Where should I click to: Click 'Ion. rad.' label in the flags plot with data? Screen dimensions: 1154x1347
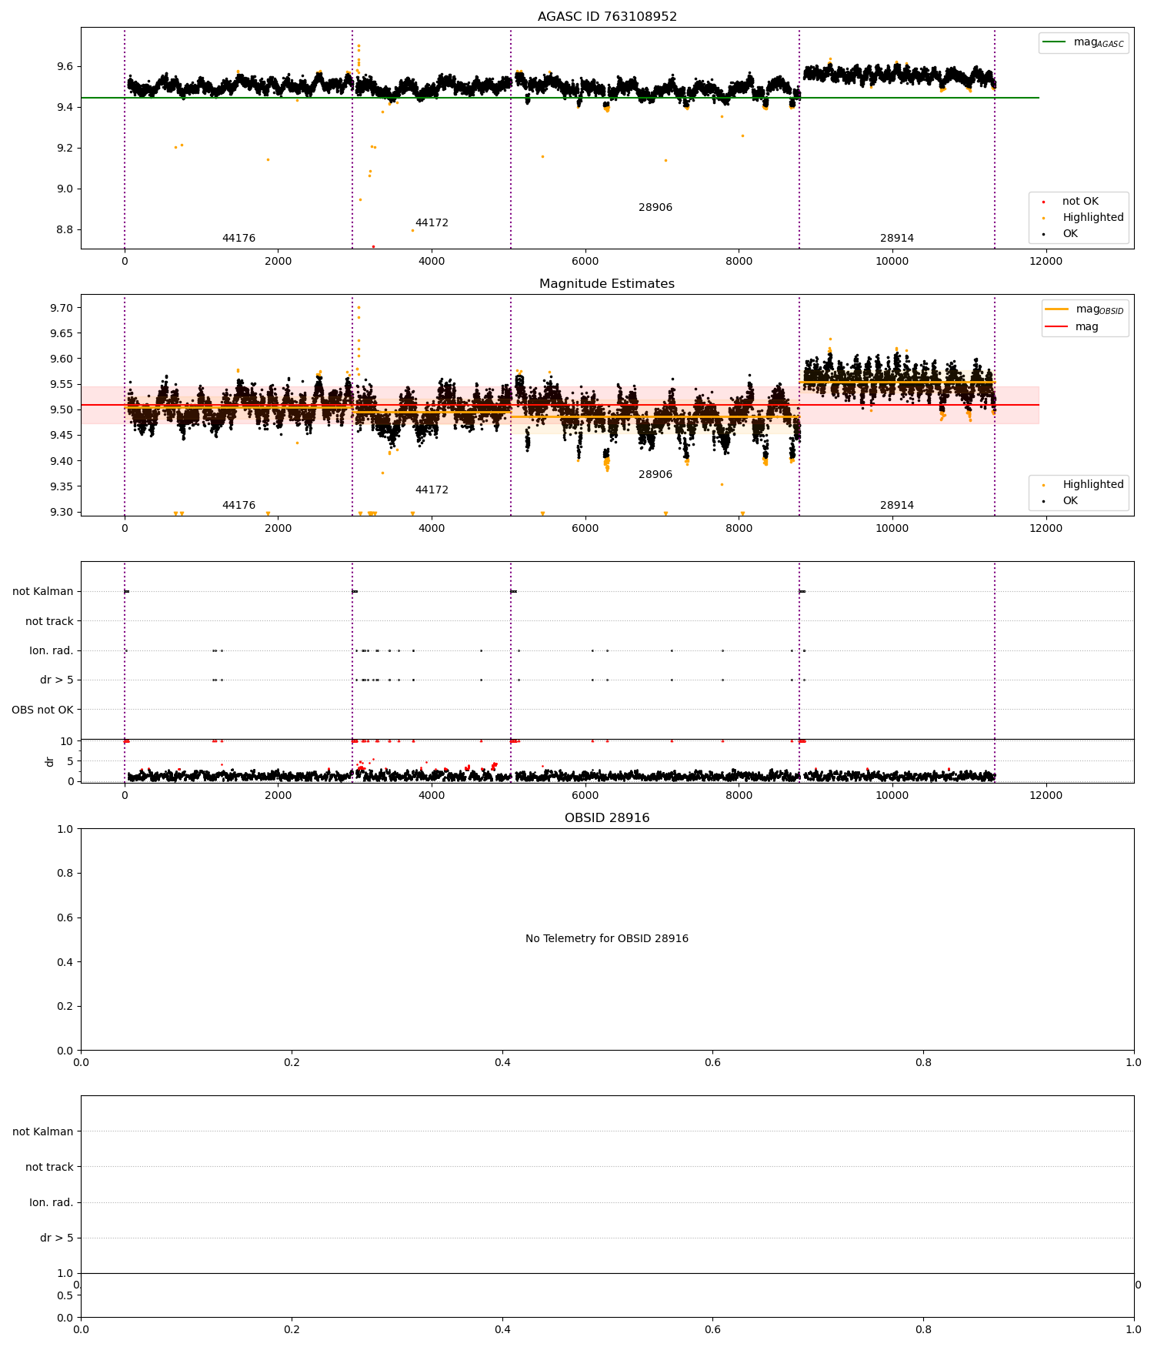click(x=52, y=651)
